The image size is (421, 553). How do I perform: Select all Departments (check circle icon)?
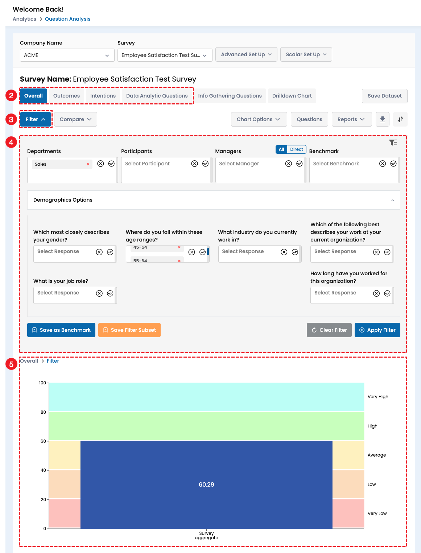pos(111,164)
